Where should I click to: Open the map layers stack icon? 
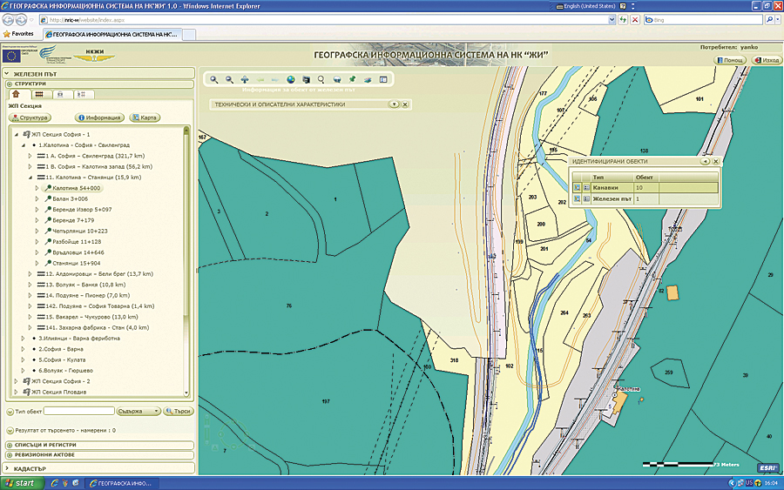(x=367, y=79)
